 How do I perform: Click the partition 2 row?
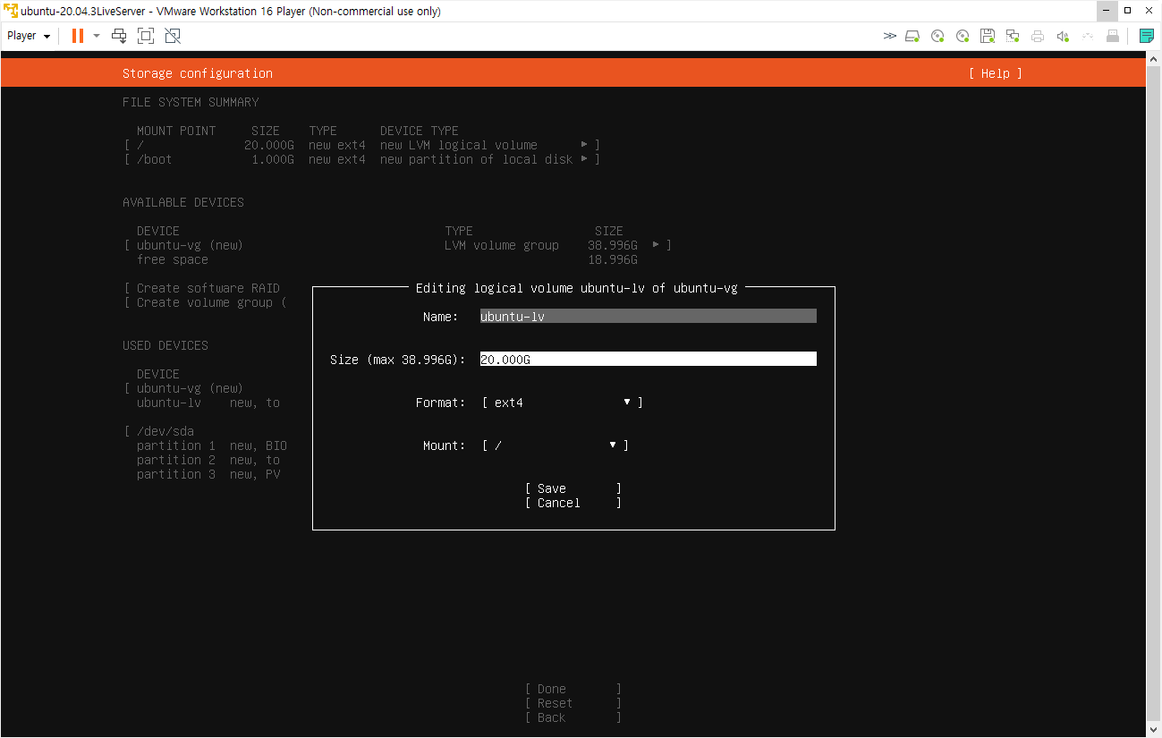point(208,460)
